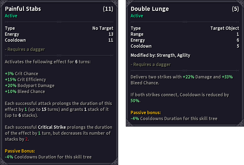The image size is (244, 165).
Task: Click the Energy value 6
Action: tap(238, 40)
